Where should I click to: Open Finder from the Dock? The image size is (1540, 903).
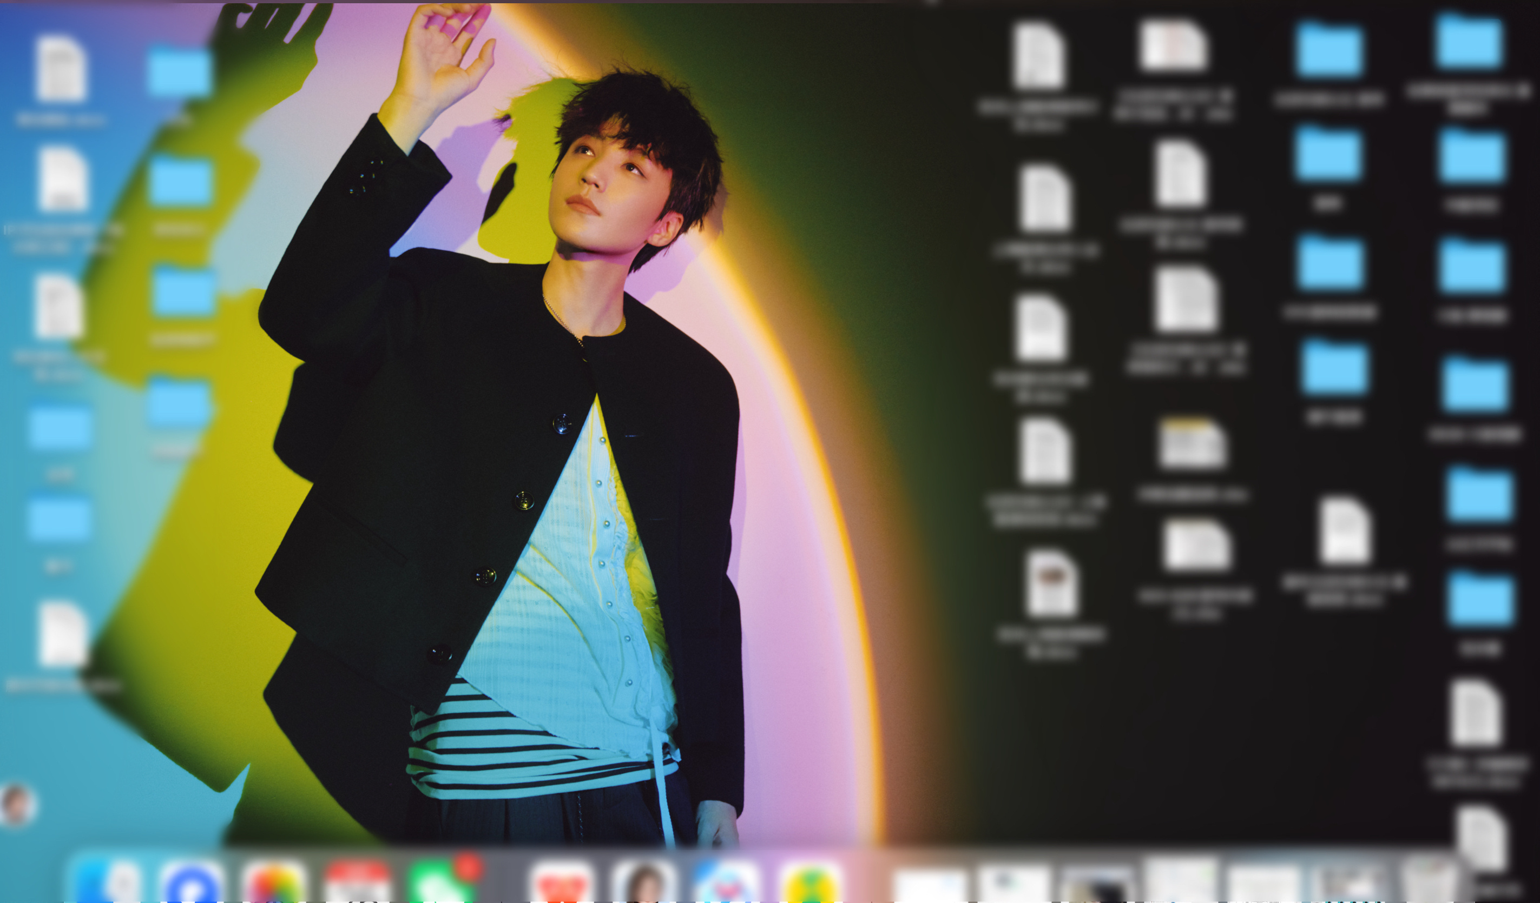(x=109, y=881)
